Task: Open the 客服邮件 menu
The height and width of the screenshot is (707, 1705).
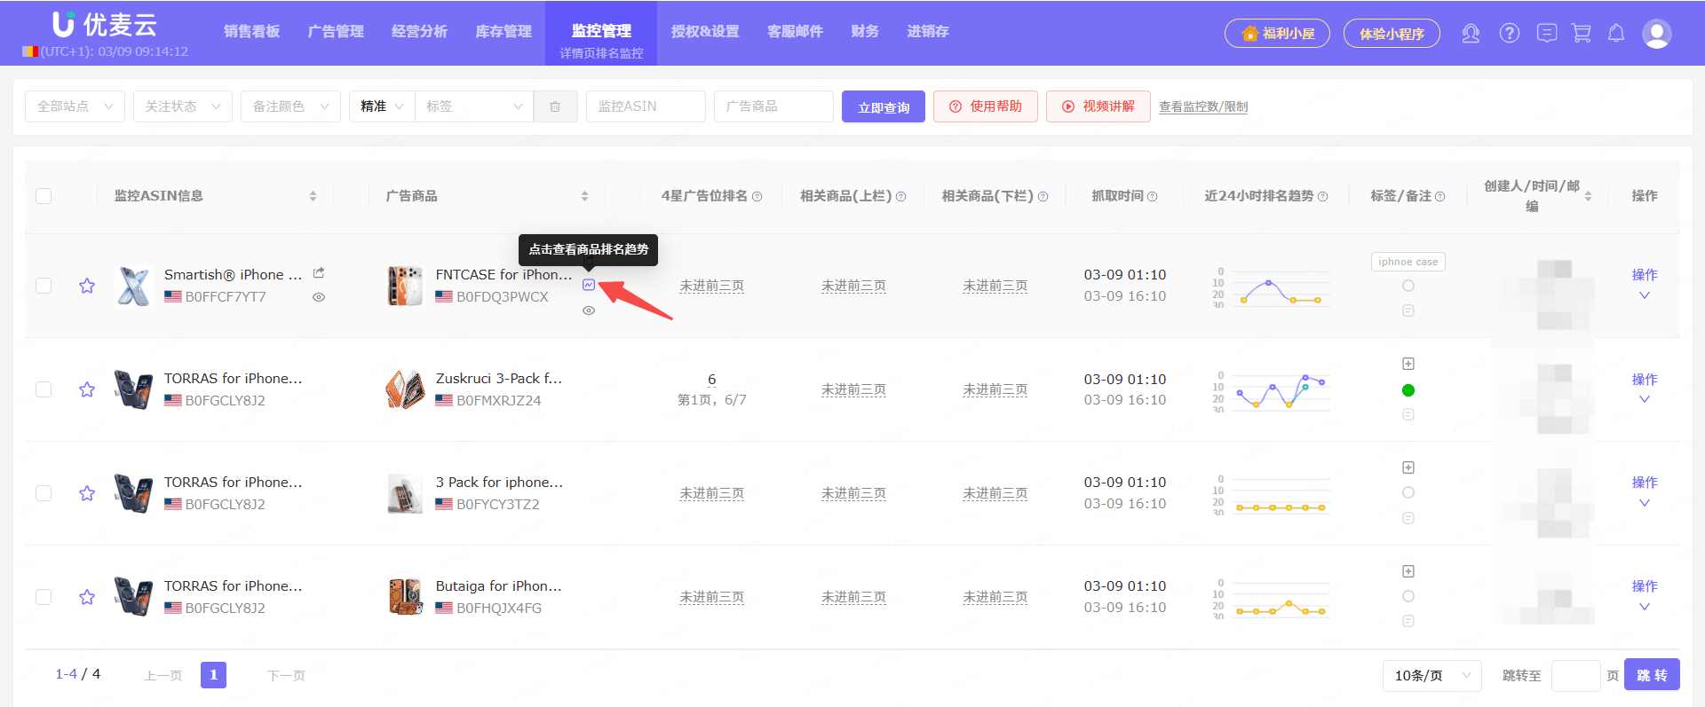Action: [795, 32]
